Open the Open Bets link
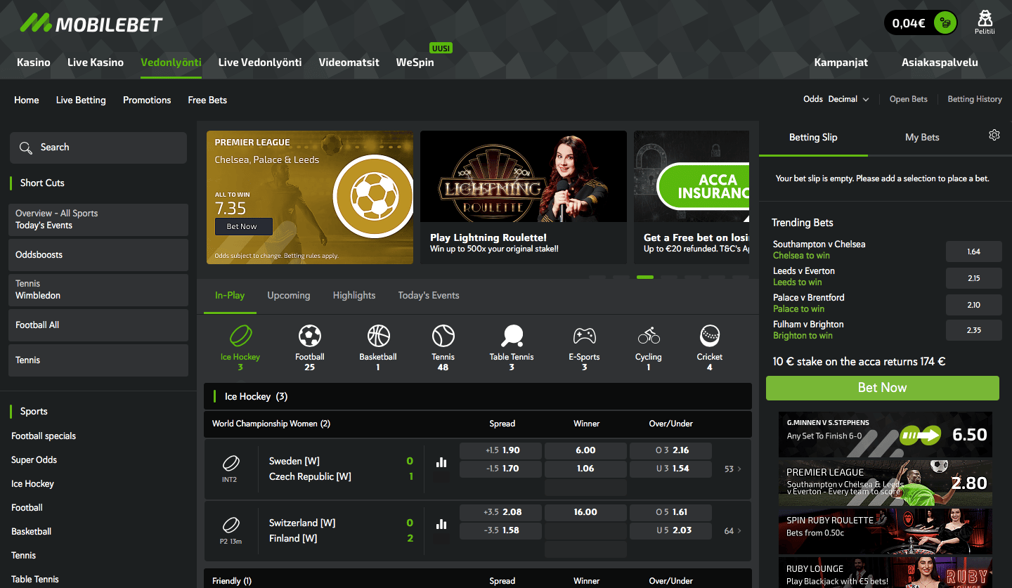This screenshot has width=1012, height=588. (908, 99)
